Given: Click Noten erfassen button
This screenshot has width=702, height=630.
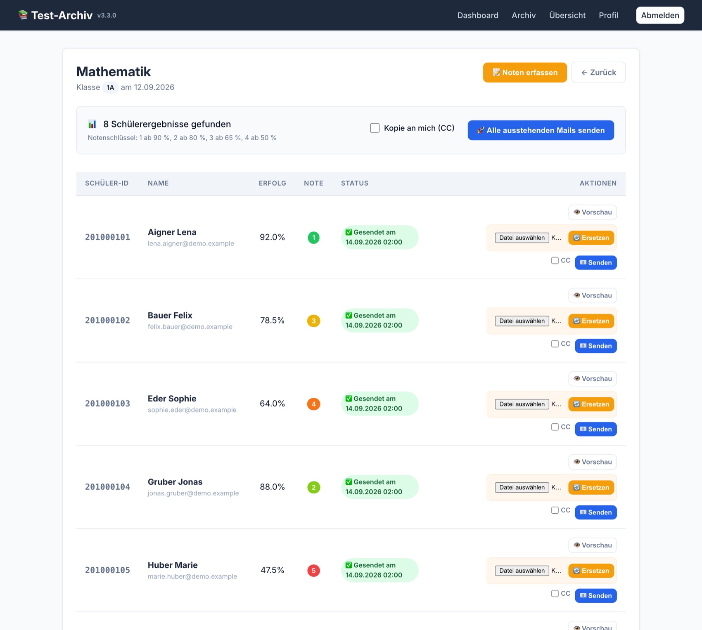Looking at the screenshot, I should [525, 73].
